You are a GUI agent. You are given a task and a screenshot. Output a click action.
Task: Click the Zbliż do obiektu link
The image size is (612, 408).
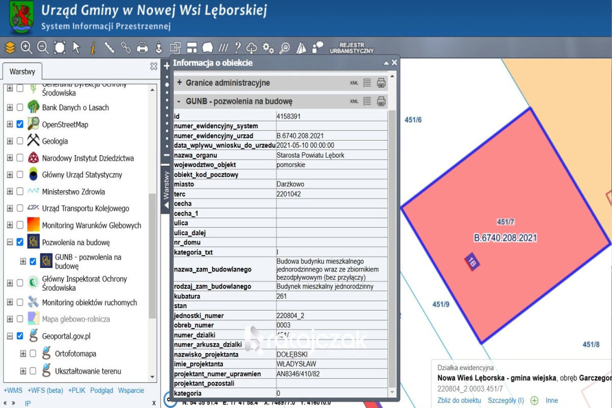[460, 400]
